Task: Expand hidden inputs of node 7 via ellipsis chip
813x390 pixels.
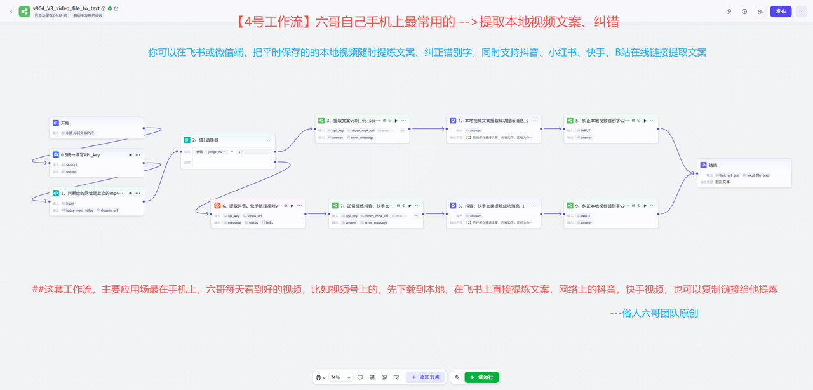Action: point(416,216)
